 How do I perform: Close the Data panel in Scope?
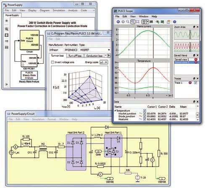point(197,102)
